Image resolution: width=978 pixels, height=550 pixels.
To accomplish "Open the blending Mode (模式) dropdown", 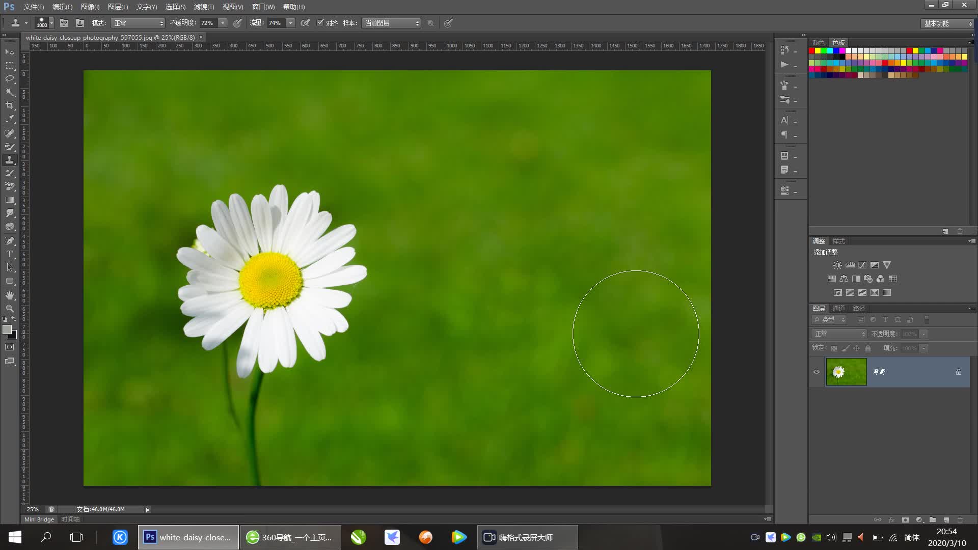I will (138, 23).
